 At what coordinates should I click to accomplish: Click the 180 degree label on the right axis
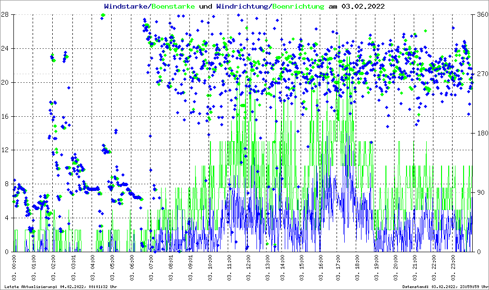coord(480,134)
